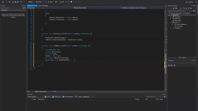Select Form1.resx in Solution Explorer

[x=179, y=26]
